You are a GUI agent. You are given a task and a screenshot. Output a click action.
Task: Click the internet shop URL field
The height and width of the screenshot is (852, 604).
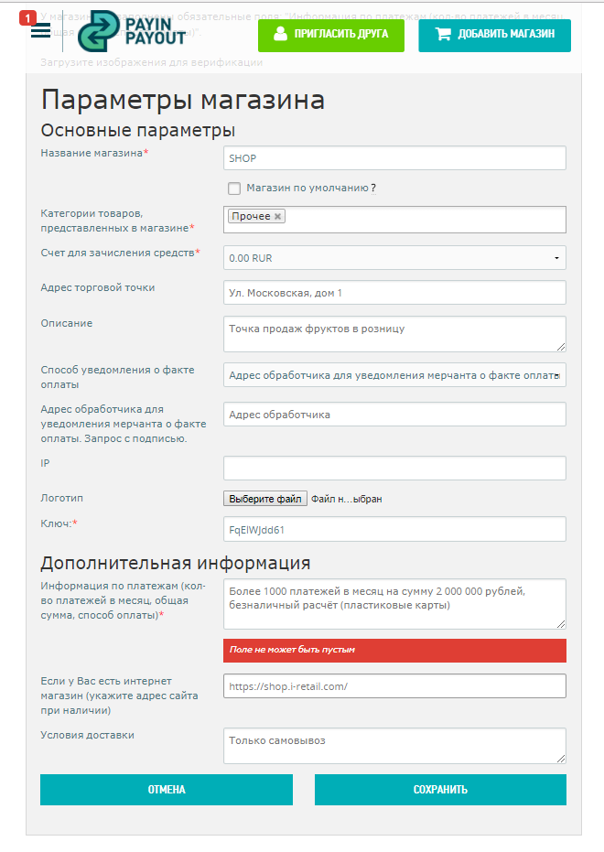(x=394, y=686)
